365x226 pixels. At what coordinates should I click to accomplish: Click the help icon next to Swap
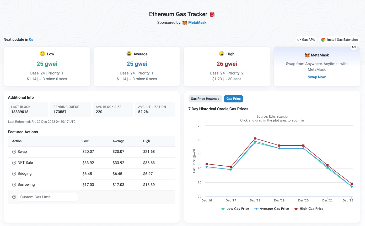tap(14, 152)
